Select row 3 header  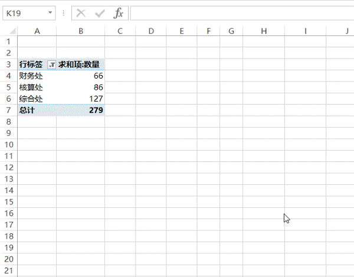[9, 64]
